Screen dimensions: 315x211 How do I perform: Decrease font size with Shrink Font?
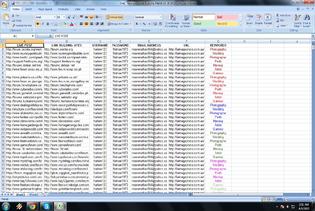click(x=74, y=17)
